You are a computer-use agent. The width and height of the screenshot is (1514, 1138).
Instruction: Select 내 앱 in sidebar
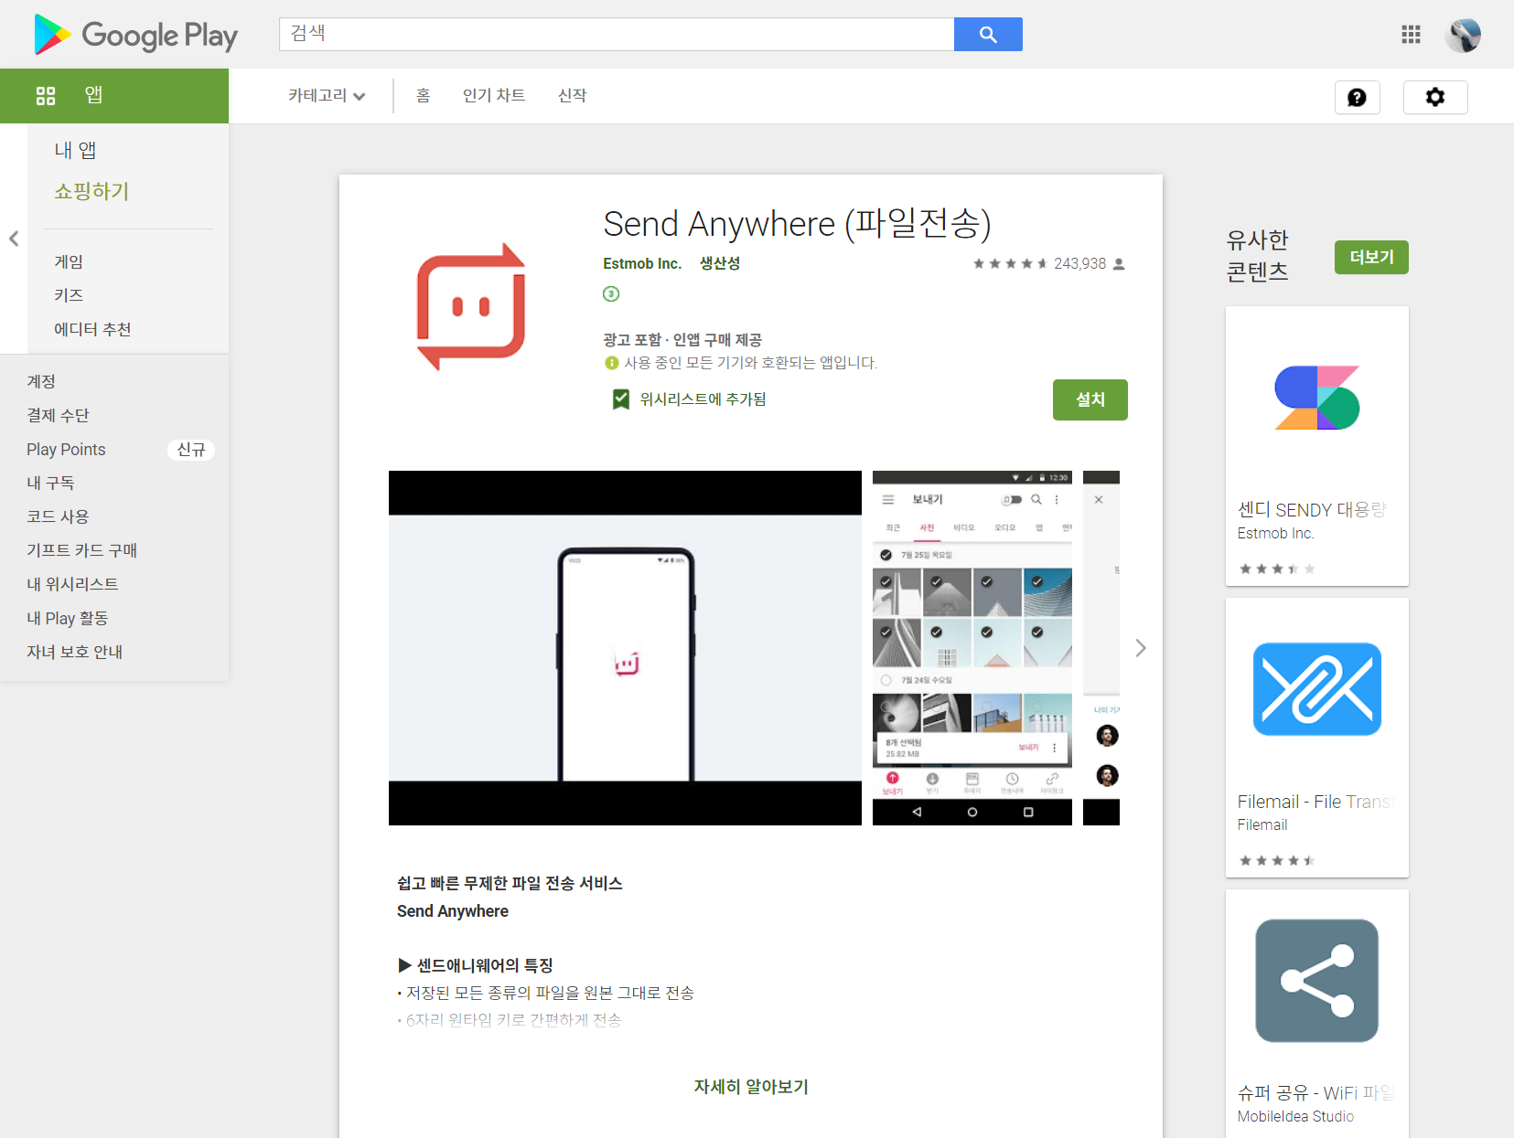coord(75,150)
